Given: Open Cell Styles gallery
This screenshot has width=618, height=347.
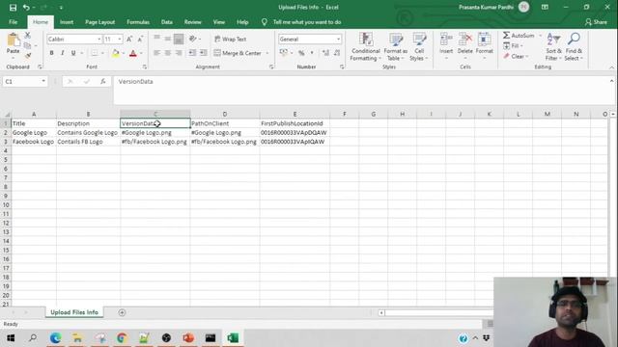Looking at the screenshot, I should [419, 46].
